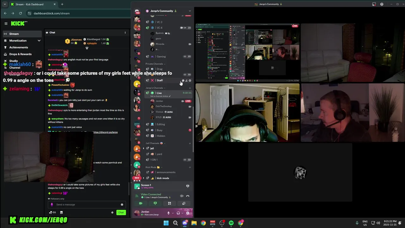Add channel to Jerqo's Channels category
Image resolution: width=405 pixels, height=228 pixels.
(x=190, y=88)
